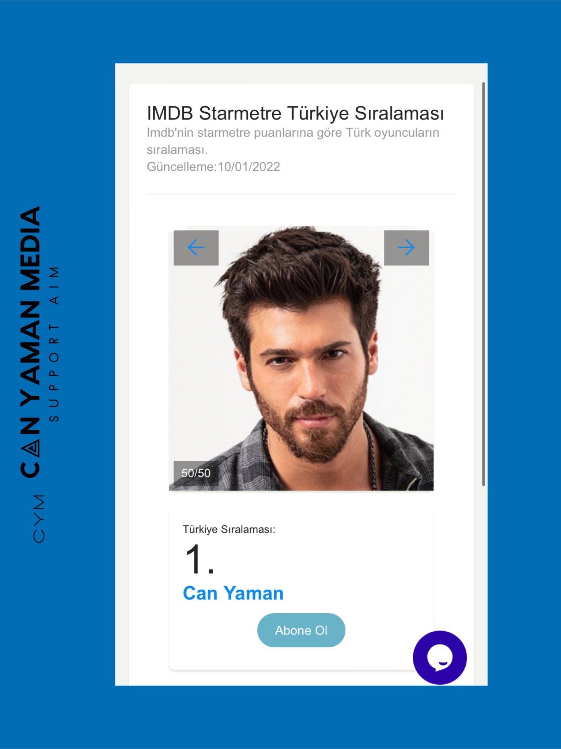Click the large rank number 1.
The width and height of the screenshot is (561, 749).
[200, 559]
